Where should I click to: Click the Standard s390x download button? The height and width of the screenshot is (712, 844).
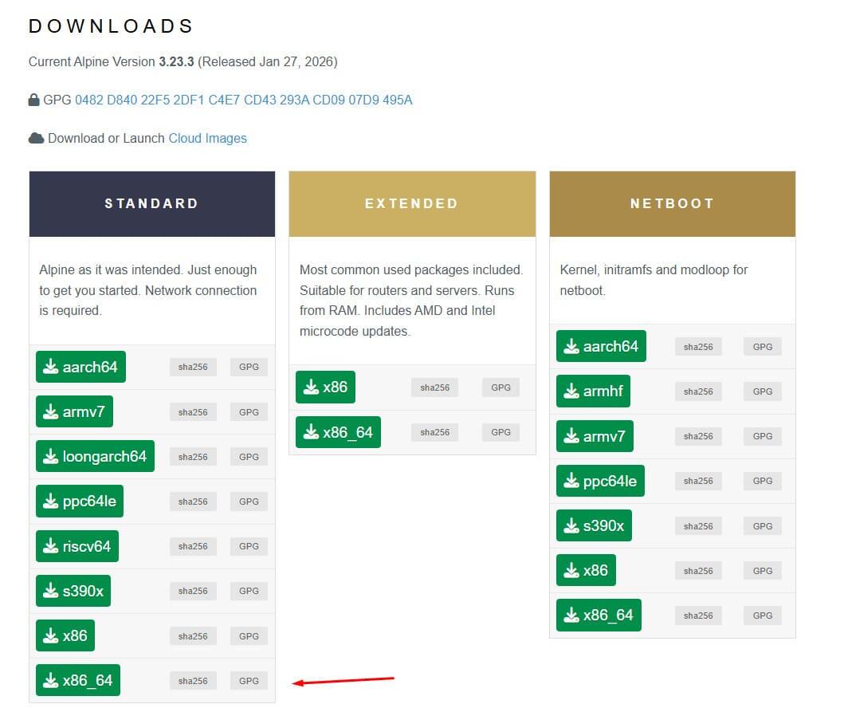pyautogui.click(x=73, y=591)
